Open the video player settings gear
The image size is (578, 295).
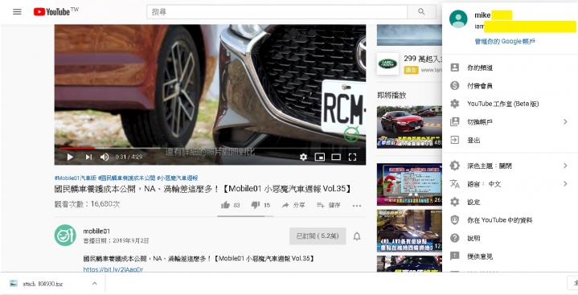[303, 157]
